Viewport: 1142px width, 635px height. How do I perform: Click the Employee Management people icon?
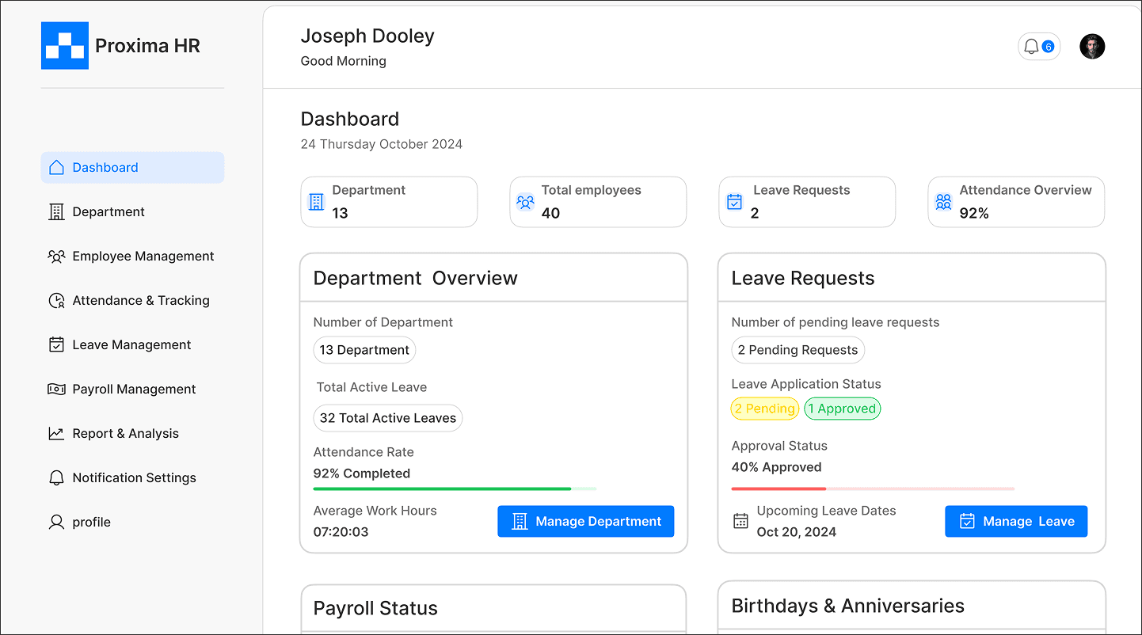point(56,256)
